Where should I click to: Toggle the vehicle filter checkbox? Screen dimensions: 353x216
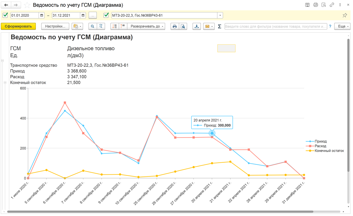click(106, 15)
